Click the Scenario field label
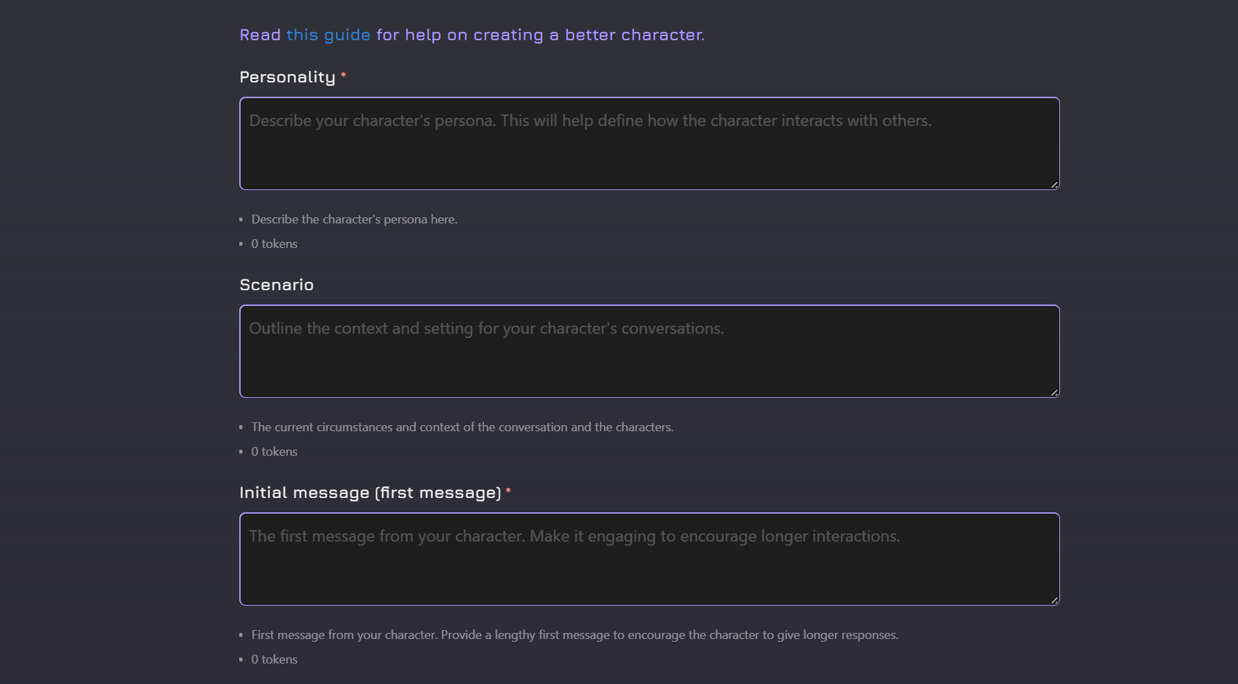Viewport: 1238px width, 684px height. 277,285
